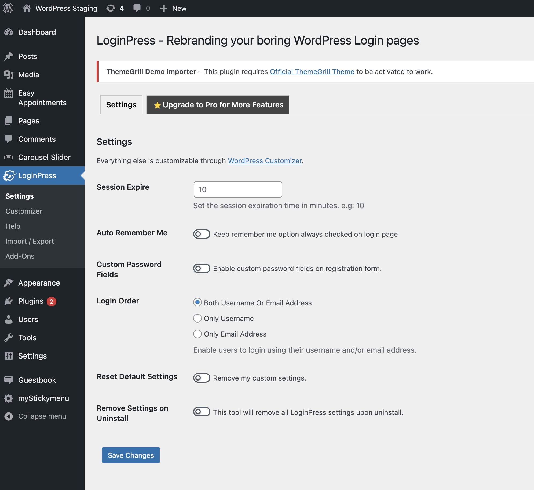Image resolution: width=534 pixels, height=490 pixels.
Task: Click the Guestbook icon
Action: point(9,380)
